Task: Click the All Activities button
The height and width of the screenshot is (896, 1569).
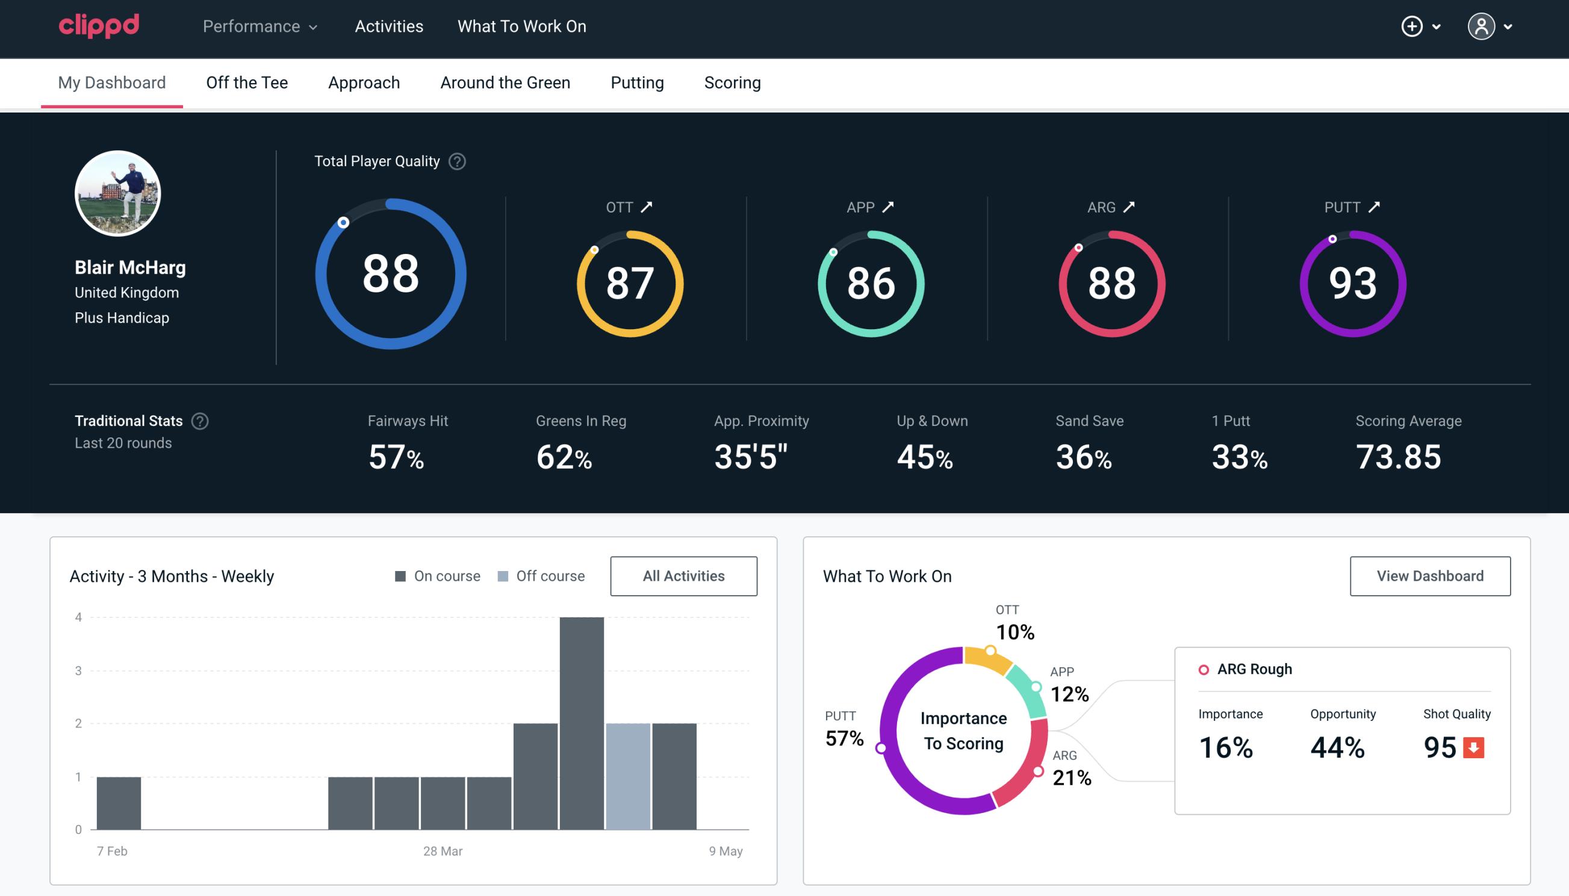Action: pyautogui.click(x=683, y=576)
